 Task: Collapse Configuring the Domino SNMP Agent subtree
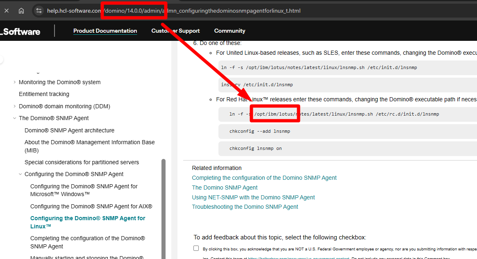(x=20, y=174)
